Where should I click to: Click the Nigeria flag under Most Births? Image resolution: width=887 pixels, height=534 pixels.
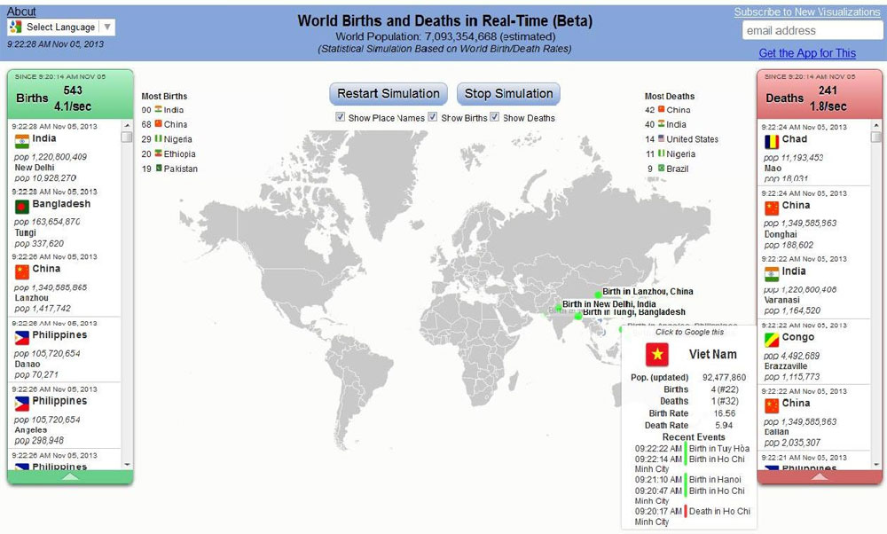[159, 139]
